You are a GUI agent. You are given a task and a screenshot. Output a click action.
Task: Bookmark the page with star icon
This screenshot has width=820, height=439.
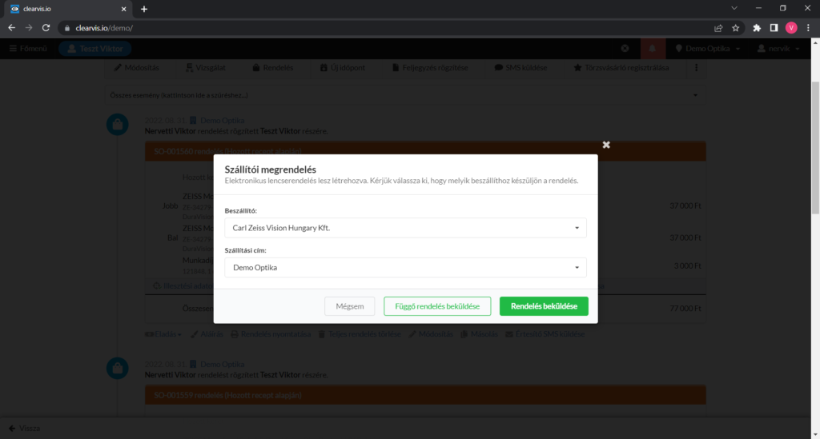(736, 28)
